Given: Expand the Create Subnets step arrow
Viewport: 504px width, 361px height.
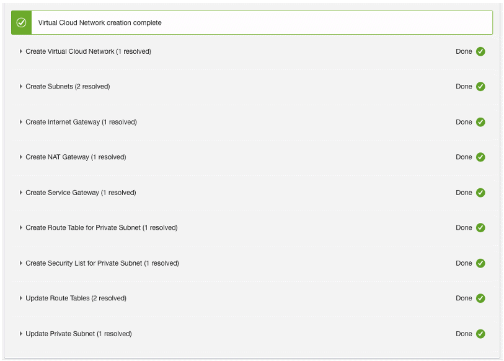Looking at the screenshot, I should click(21, 87).
